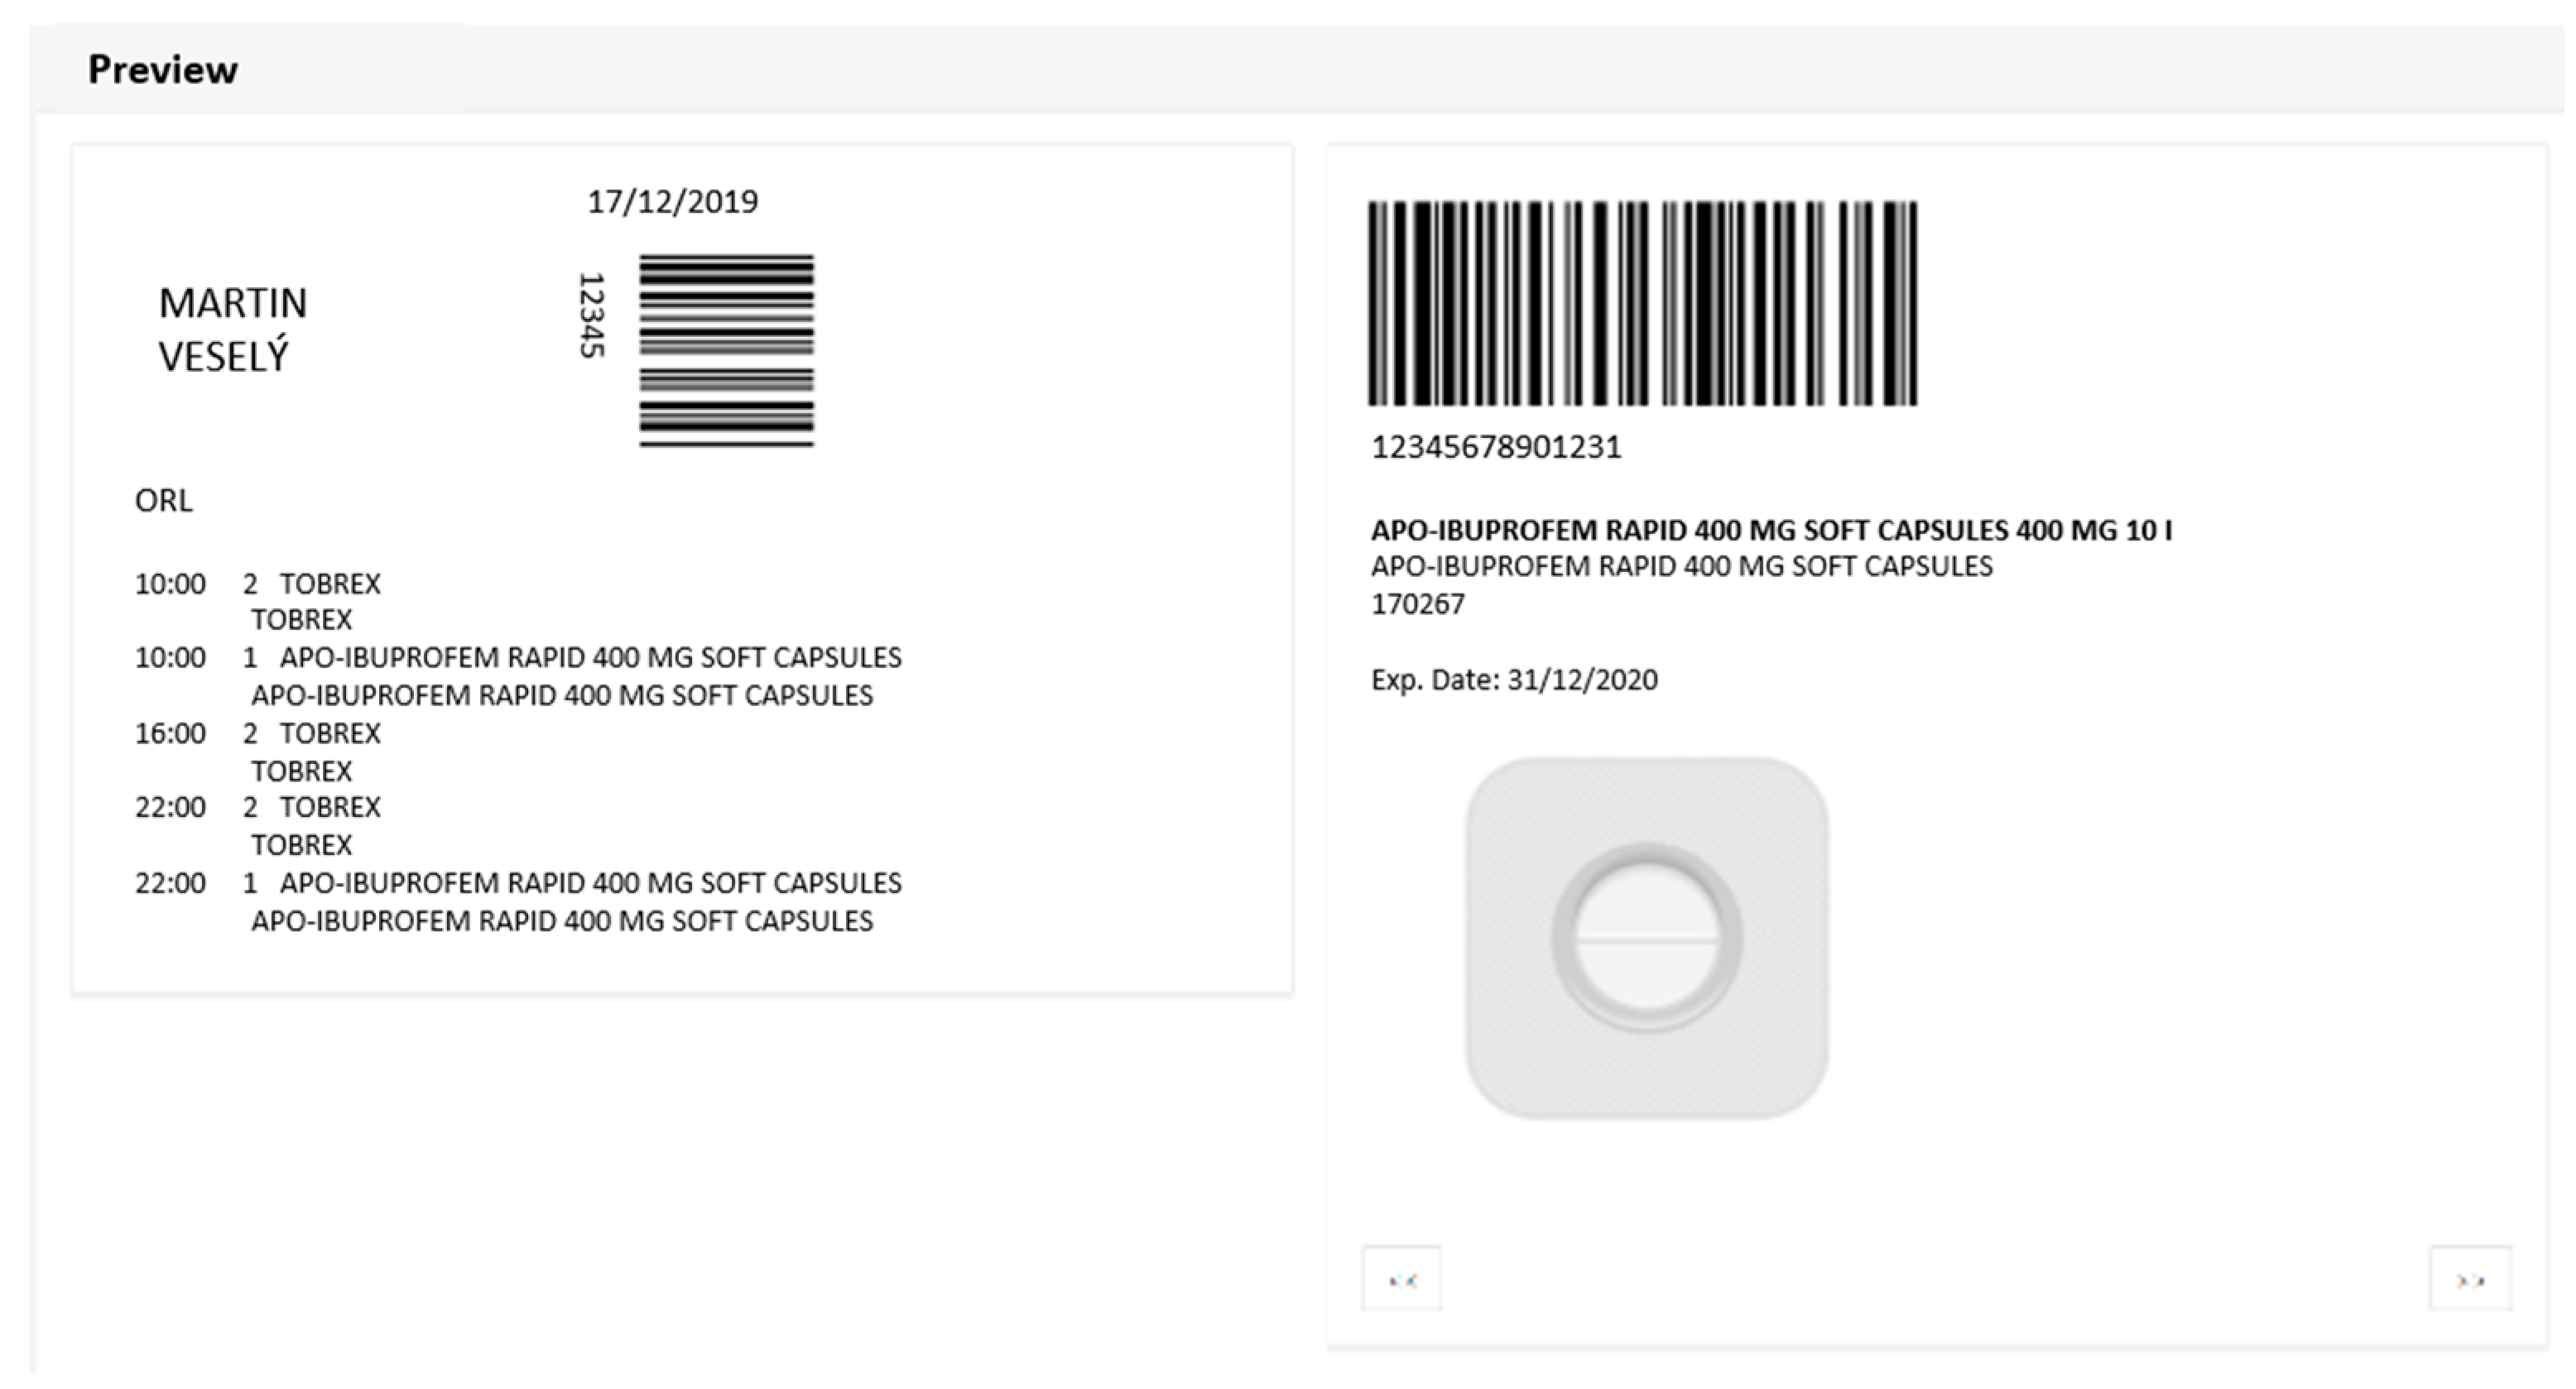Advance to the next label preview
This screenshot has width=2576, height=1389.
2470,1278
